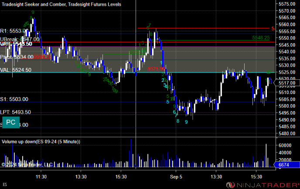Click the red 5 at the red line end
The height and width of the screenshot is (189, 300).
273,29
